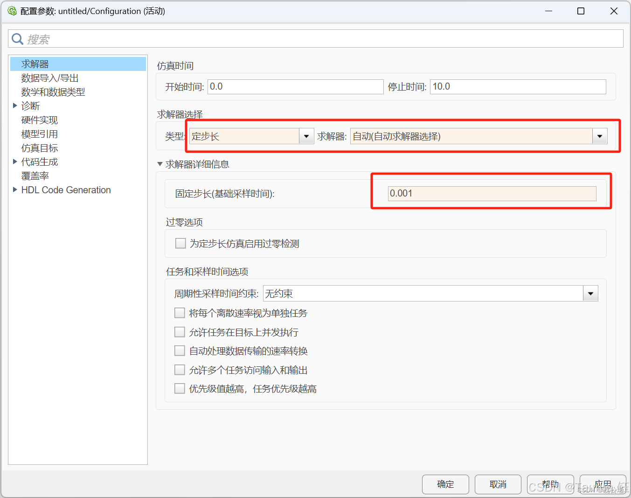
Task: Click the search magnifier icon
Action: coord(17,39)
